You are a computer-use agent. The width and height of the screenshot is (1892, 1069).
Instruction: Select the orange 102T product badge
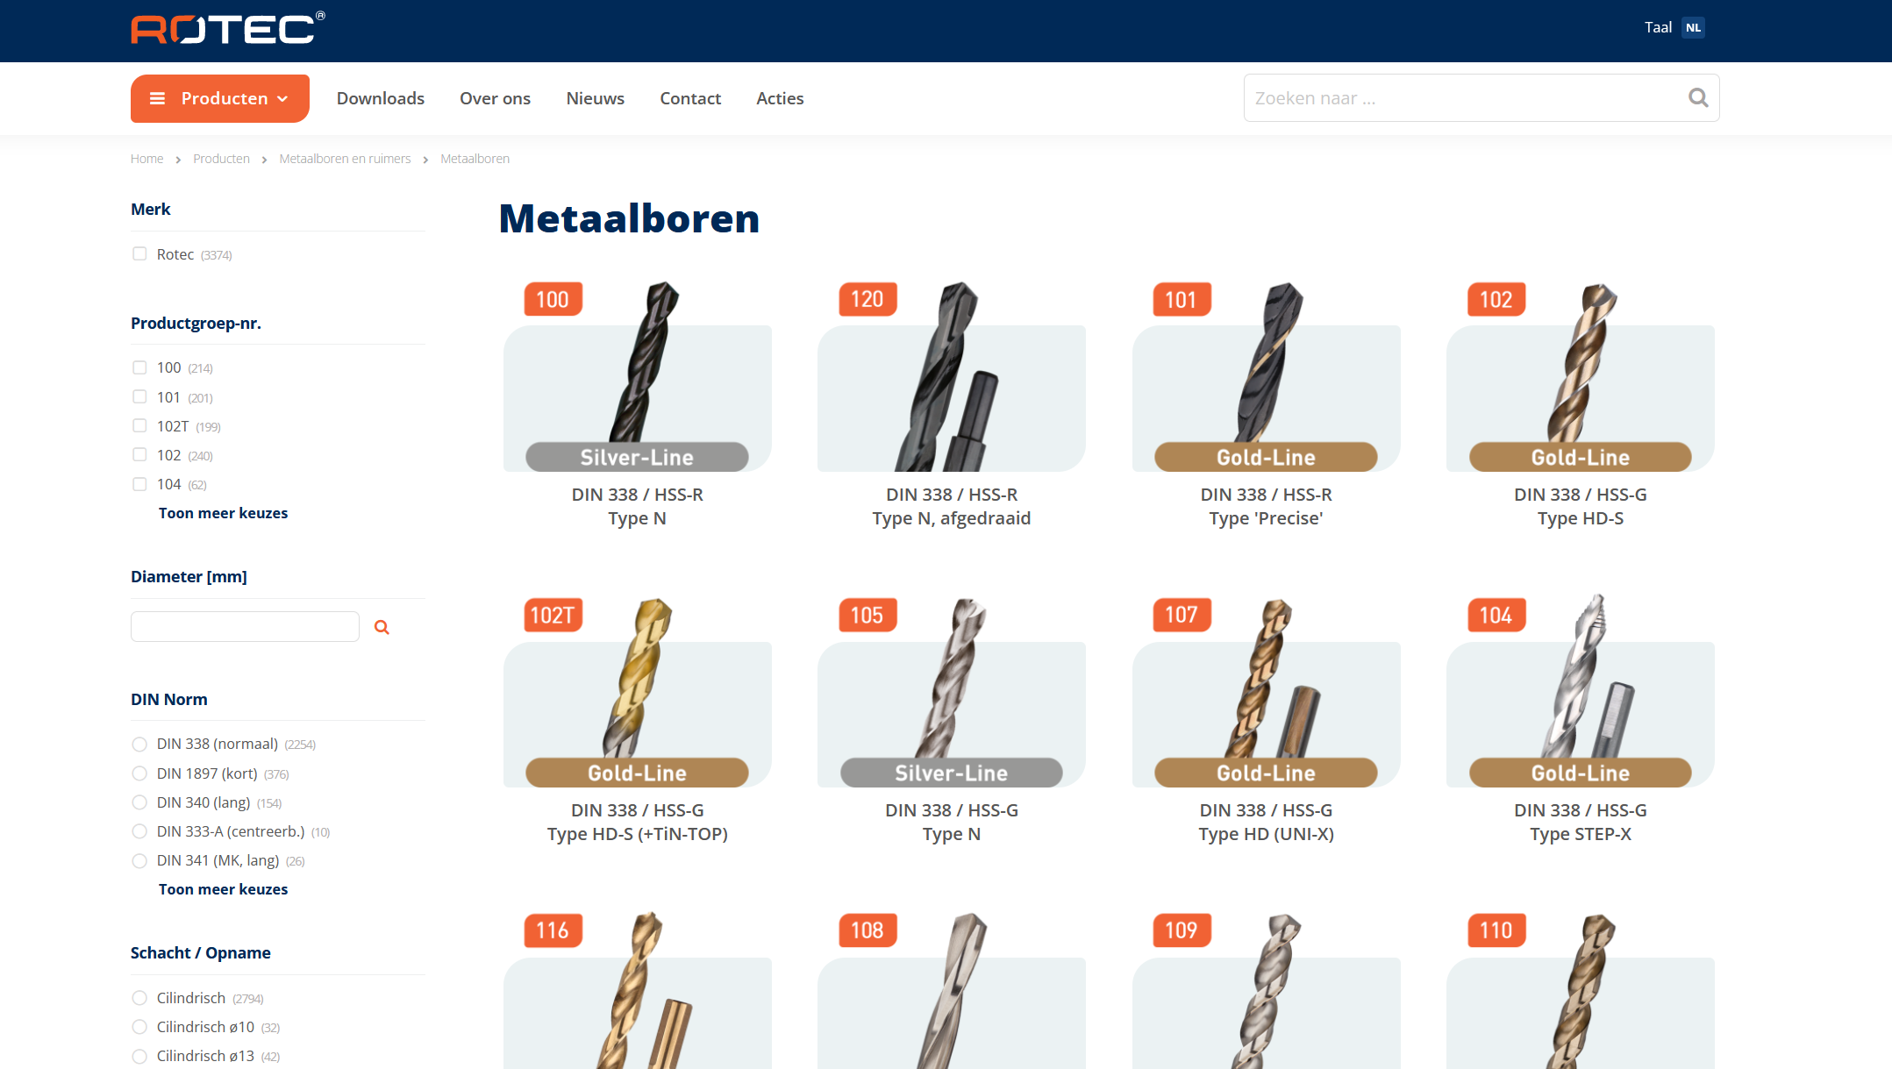coord(553,615)
